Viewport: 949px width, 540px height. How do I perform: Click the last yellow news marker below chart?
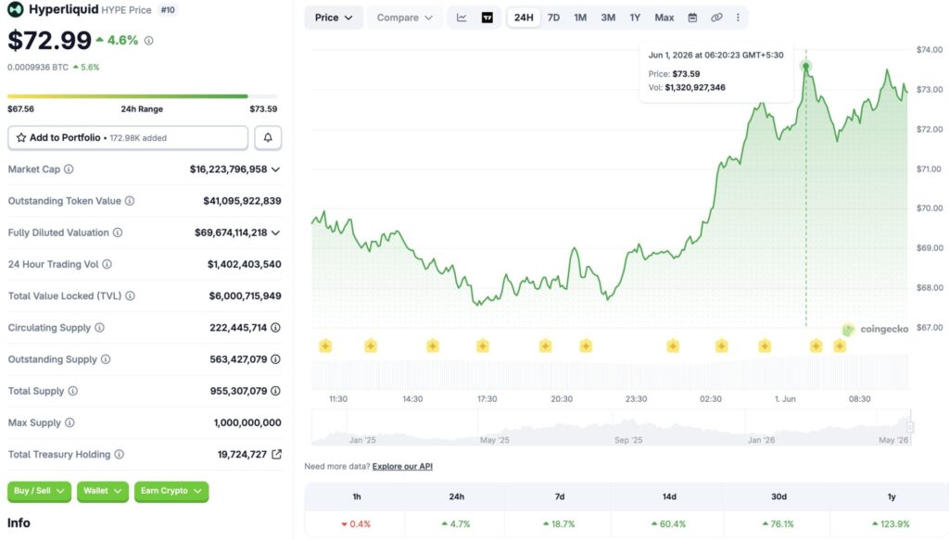840,345
